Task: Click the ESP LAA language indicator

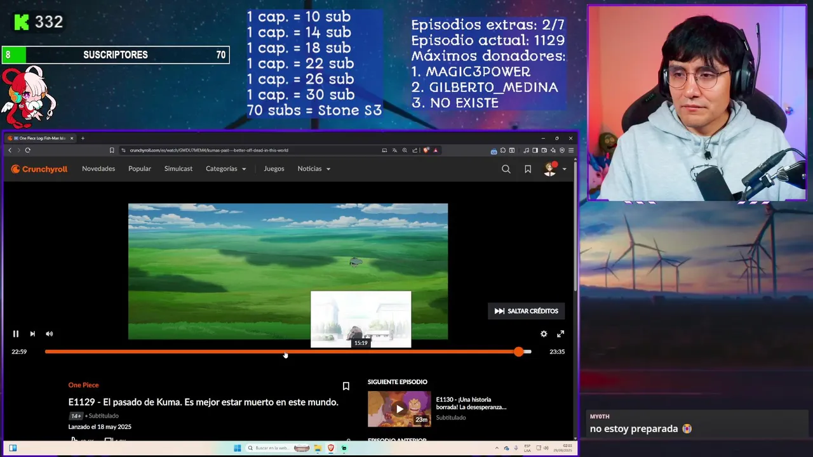Action: (528, 448)
